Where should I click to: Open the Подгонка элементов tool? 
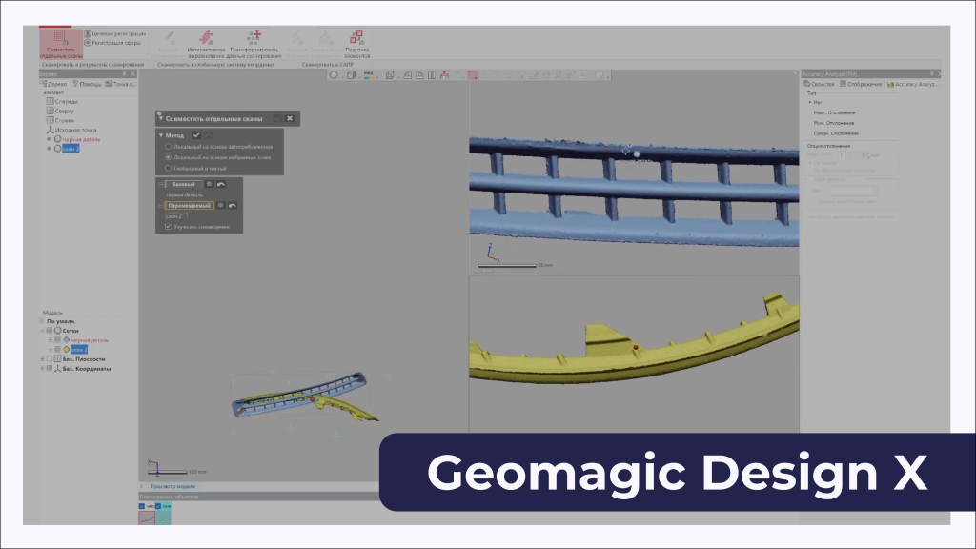click(x=356, y=43)
